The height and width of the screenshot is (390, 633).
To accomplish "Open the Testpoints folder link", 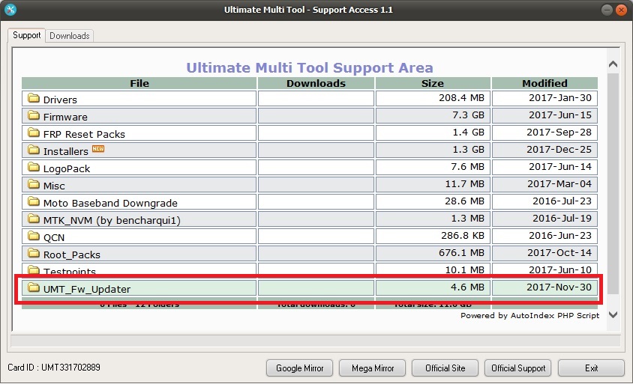I will [x=70, y=271].
